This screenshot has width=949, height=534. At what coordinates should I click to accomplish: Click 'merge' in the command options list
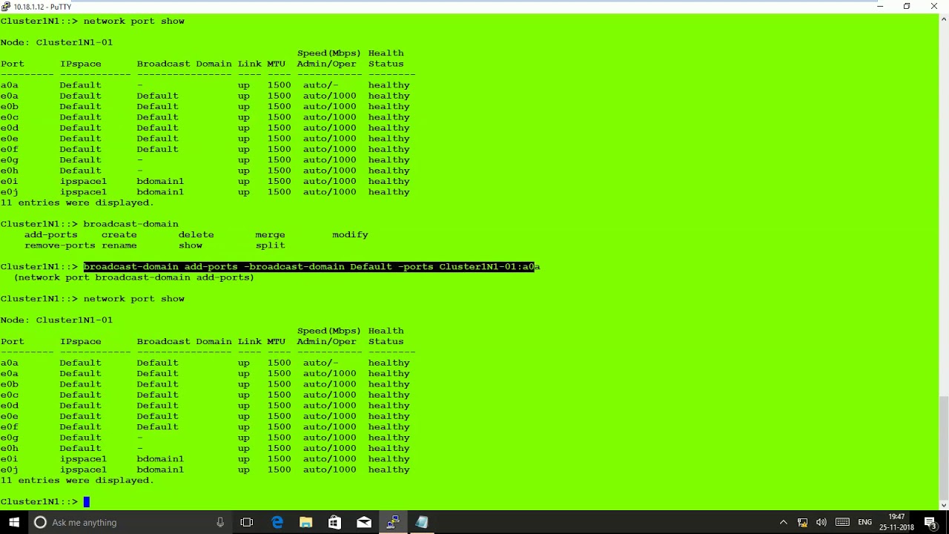tap(270, 234)
